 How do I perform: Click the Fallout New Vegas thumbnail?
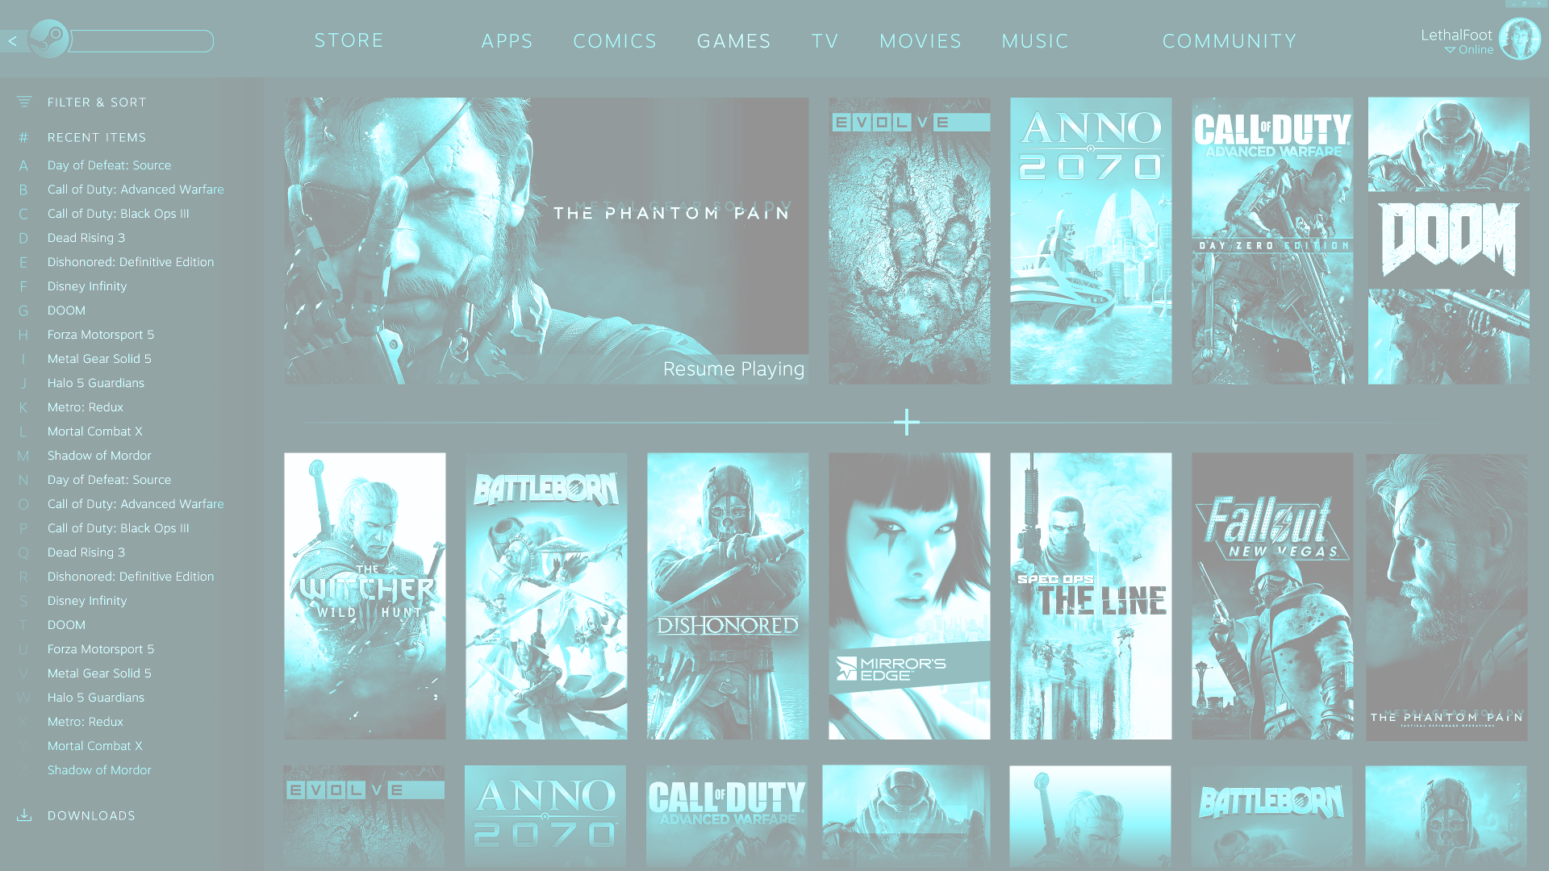(x=1272, y=594)
